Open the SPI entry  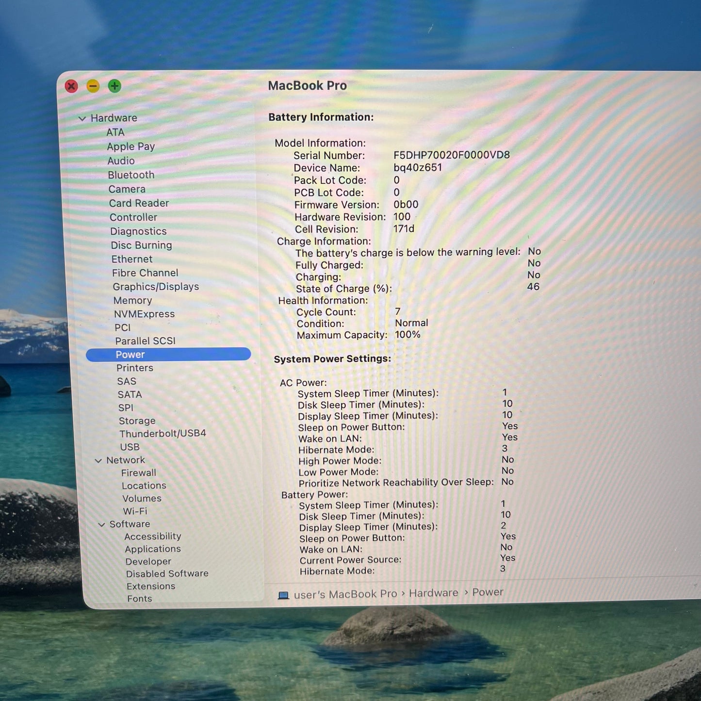[126, 408]
